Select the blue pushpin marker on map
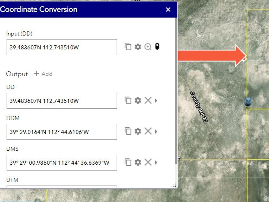The height and width of the screenshot is (202, 269). click(x=248, y=101)
